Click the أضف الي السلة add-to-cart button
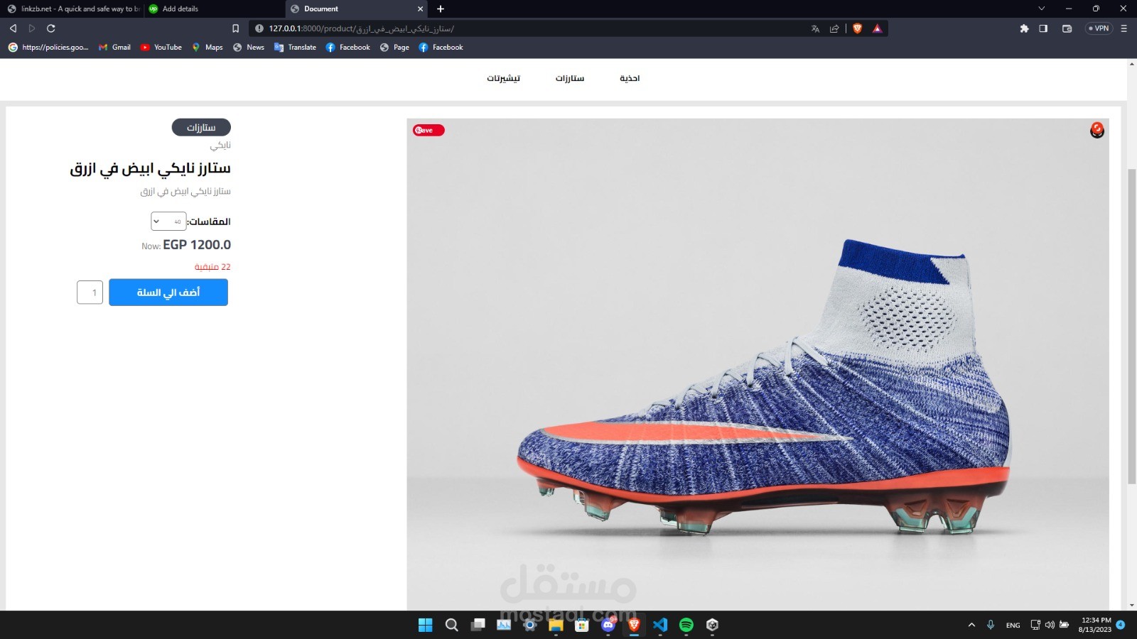This screenshot has width=1137, height=639. 168,293
